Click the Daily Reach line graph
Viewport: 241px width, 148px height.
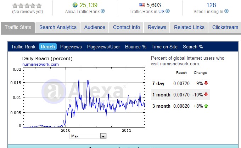pyautogui.click(x=84, y=97)
